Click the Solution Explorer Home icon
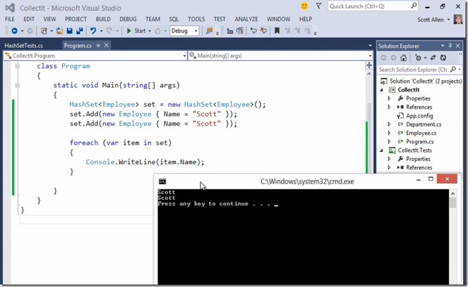Screen dimensions: 468x287 coord(404,58)
